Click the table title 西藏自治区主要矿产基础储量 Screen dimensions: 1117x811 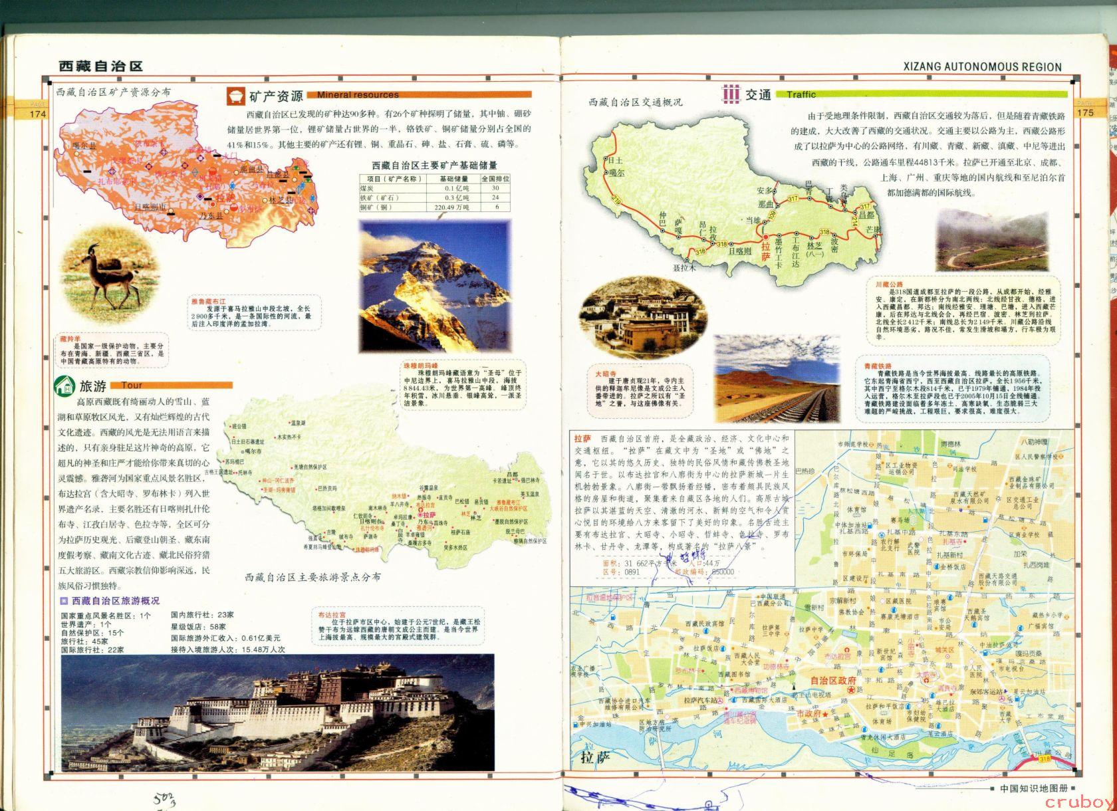[435, 165]
